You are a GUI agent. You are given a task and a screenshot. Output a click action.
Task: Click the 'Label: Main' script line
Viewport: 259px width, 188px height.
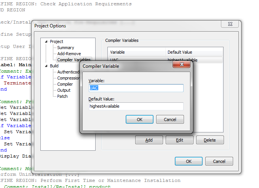pyautogui.click(x=15, y=65)
